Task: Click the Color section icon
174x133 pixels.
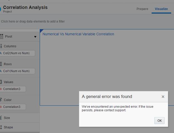Action: click(1, 100)
